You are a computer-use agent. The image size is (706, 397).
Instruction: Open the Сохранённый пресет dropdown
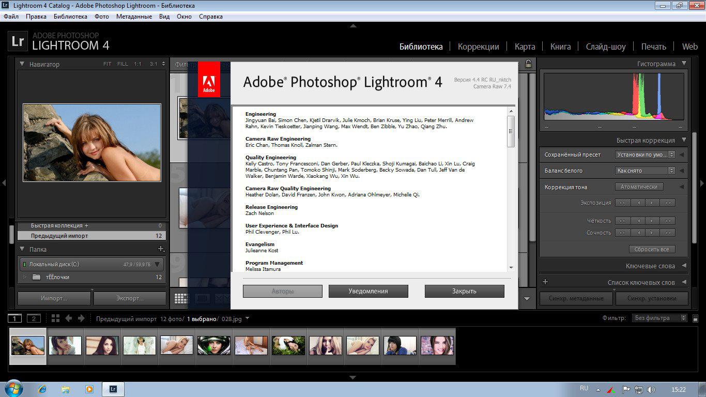pos(645,155)
